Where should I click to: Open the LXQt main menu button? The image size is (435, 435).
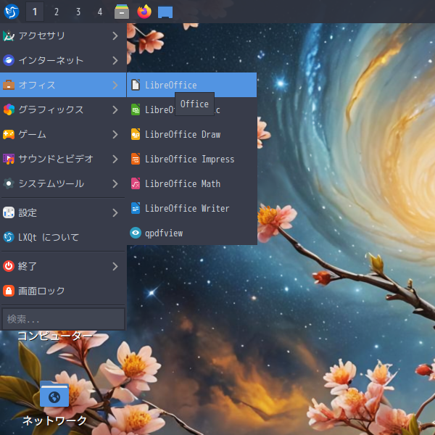(12, 12)
